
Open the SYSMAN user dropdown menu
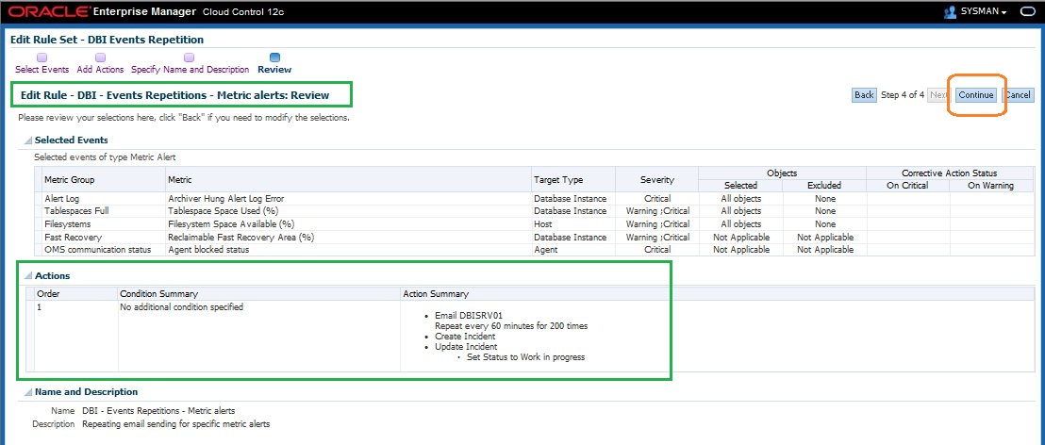pos(984,12)
